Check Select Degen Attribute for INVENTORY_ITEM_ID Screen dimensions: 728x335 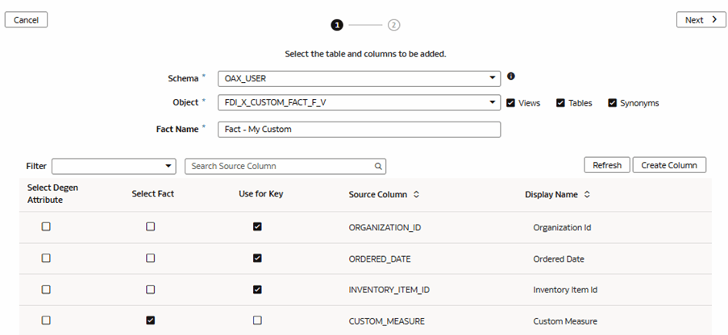46,289
